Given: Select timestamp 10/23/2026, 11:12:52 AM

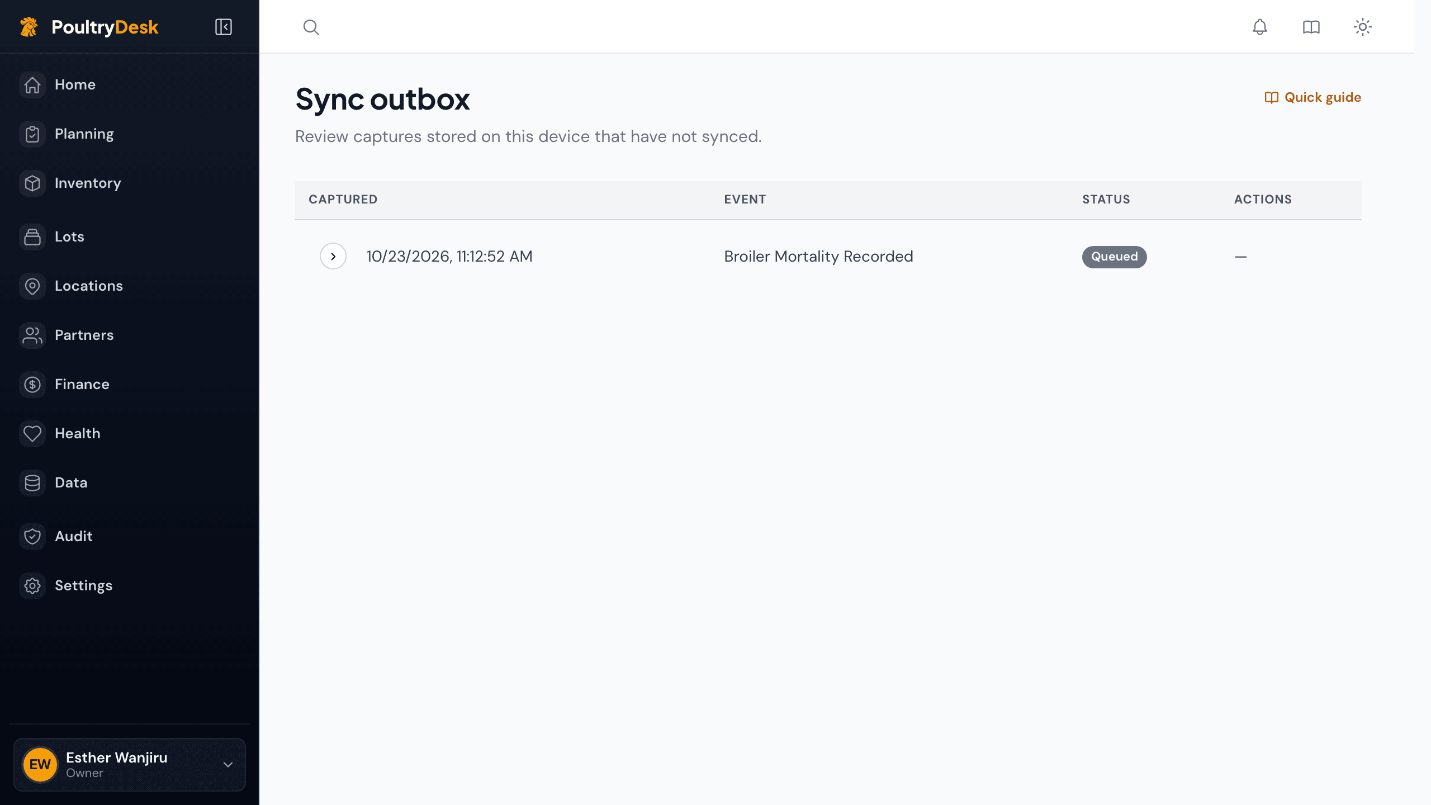Looking at the screenshot, I should pos(449,257).
